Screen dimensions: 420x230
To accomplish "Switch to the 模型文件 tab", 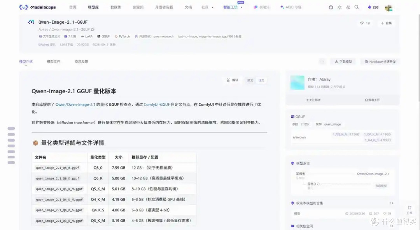I will [x=54, y=62].
